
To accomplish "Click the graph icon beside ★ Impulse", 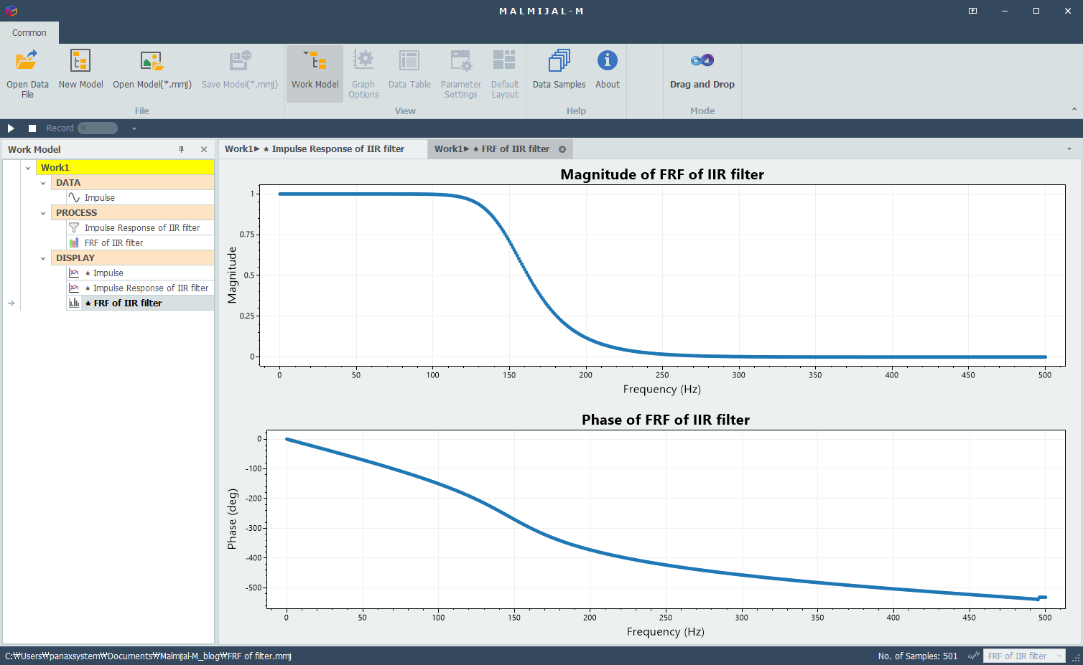I will (x=74, y=273).
